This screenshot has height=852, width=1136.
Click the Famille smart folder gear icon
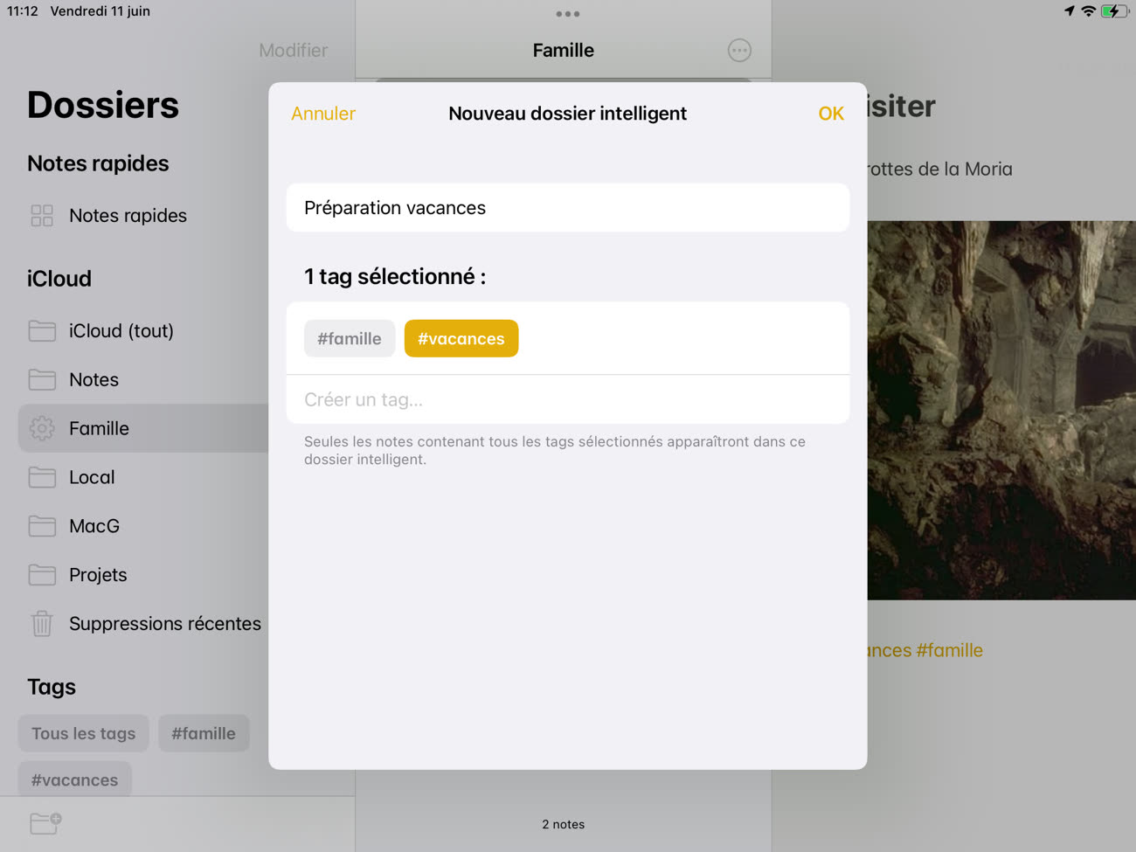point(42,428)
